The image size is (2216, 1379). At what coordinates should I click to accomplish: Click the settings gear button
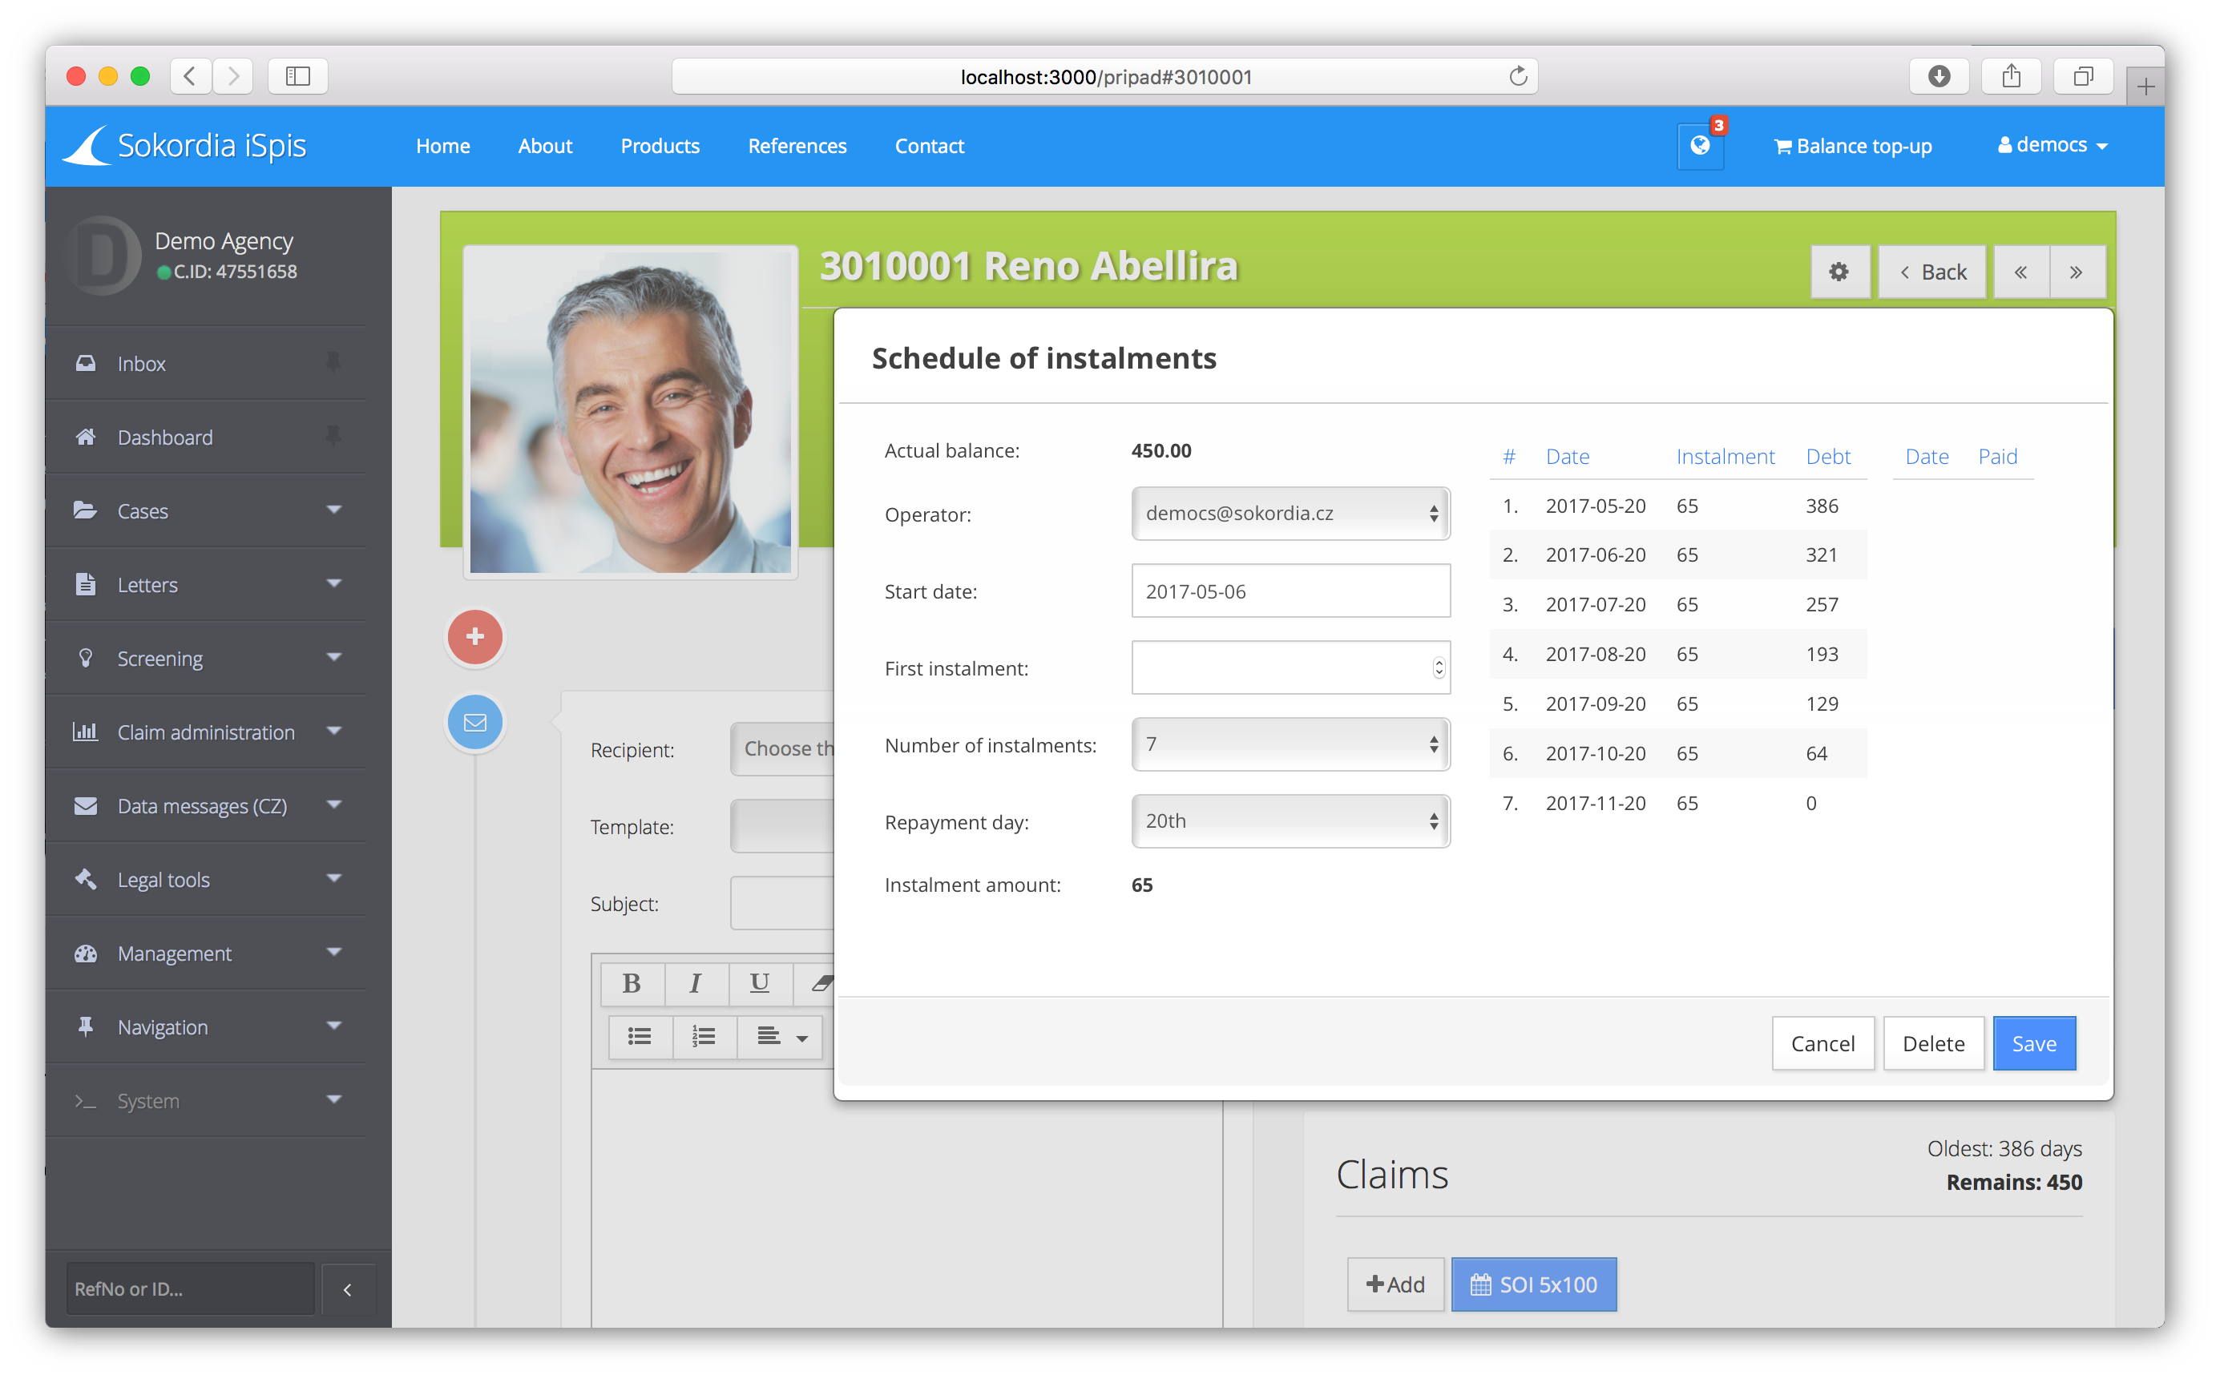[x=1839, y=272]
